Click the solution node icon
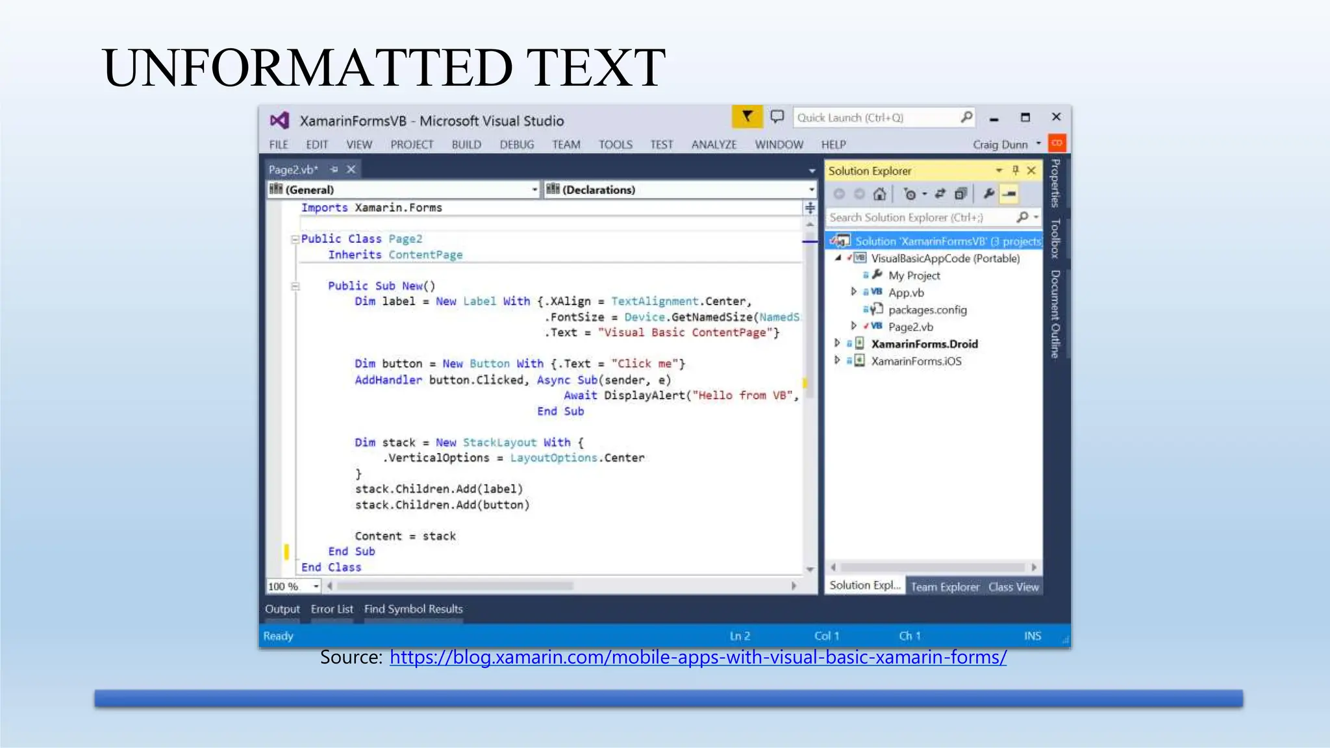The image size is (1330, 748). click(842, 241)
